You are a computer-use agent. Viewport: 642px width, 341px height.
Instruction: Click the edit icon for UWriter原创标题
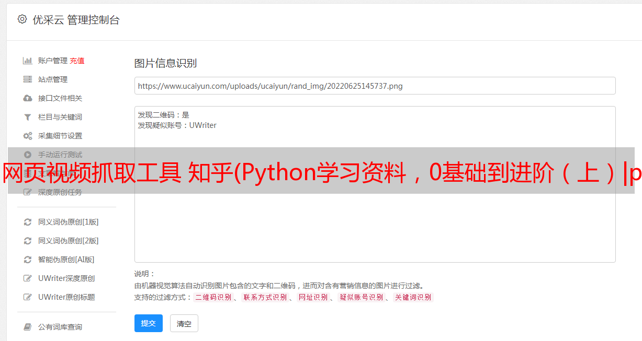pos(28,297)
